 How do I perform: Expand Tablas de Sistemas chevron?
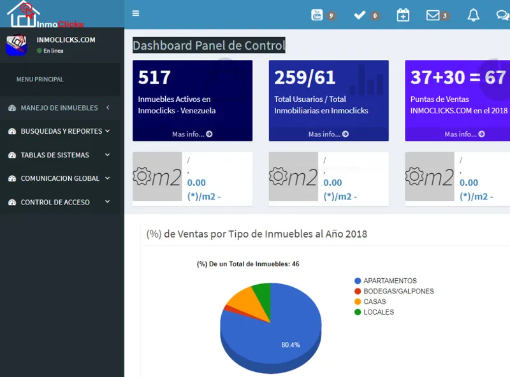click(x=108, y=155)
